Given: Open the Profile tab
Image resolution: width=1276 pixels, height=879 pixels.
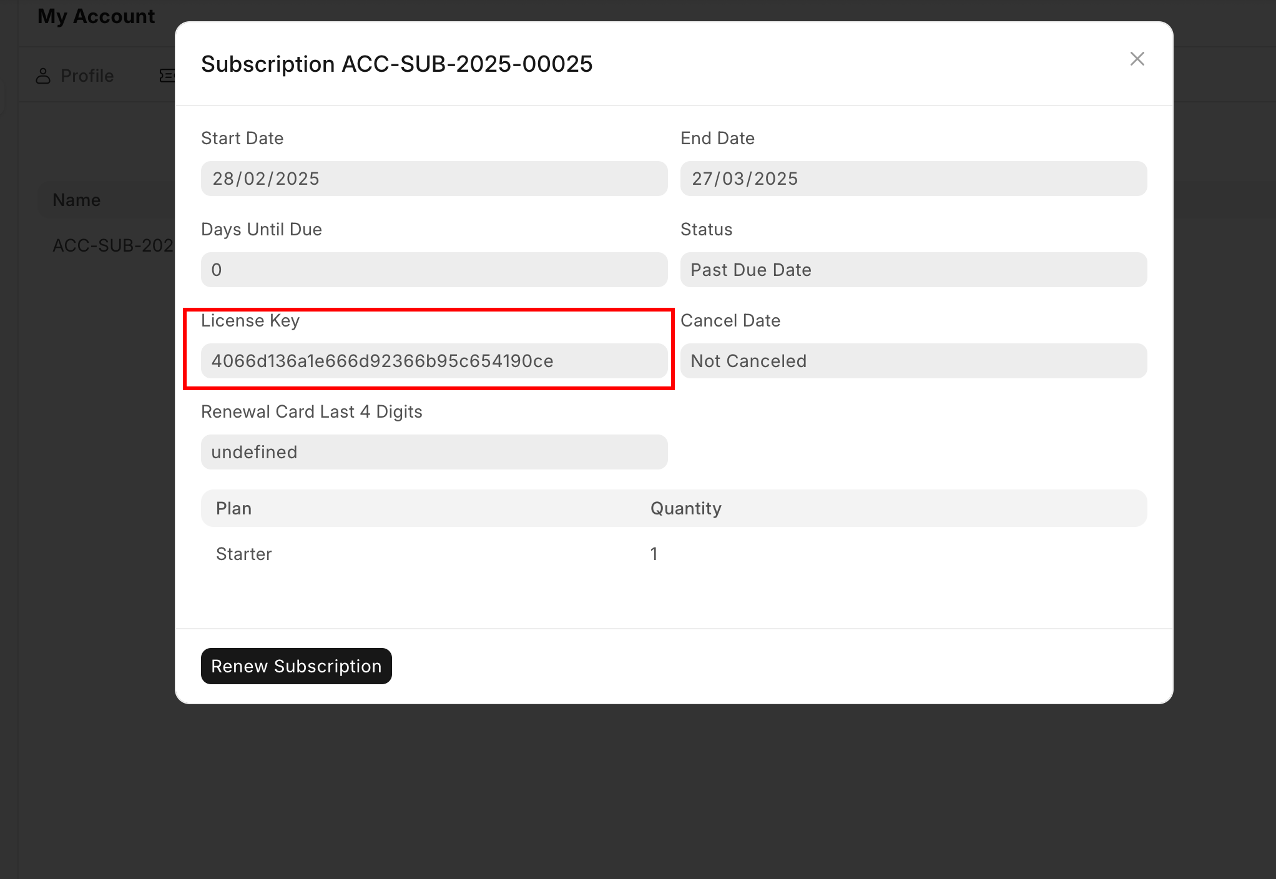Looking at the screenshot, I should tap(86, 76).
